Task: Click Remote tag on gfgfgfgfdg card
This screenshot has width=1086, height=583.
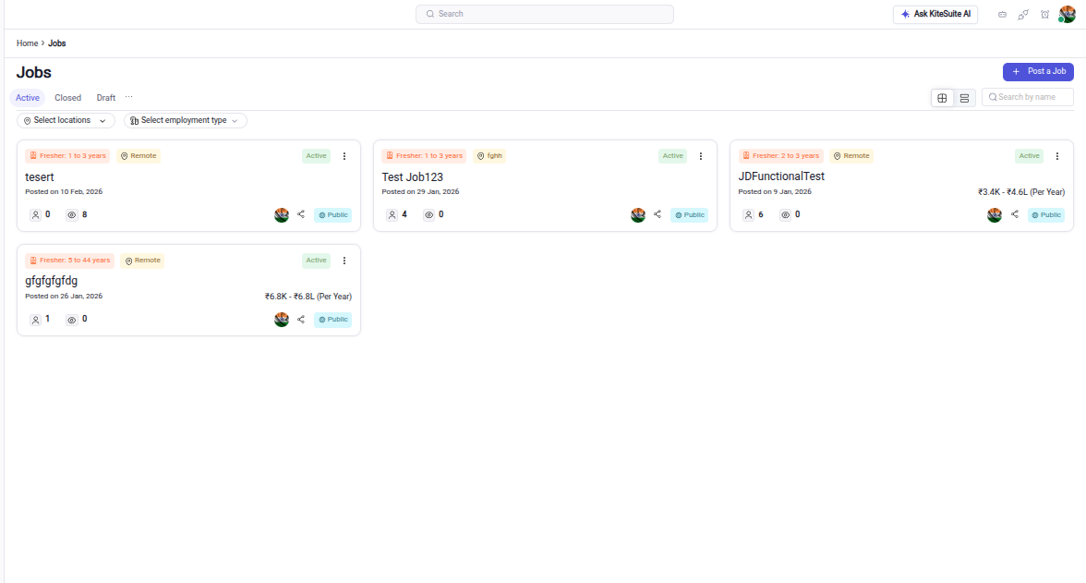Action: (x=142, y=261)
